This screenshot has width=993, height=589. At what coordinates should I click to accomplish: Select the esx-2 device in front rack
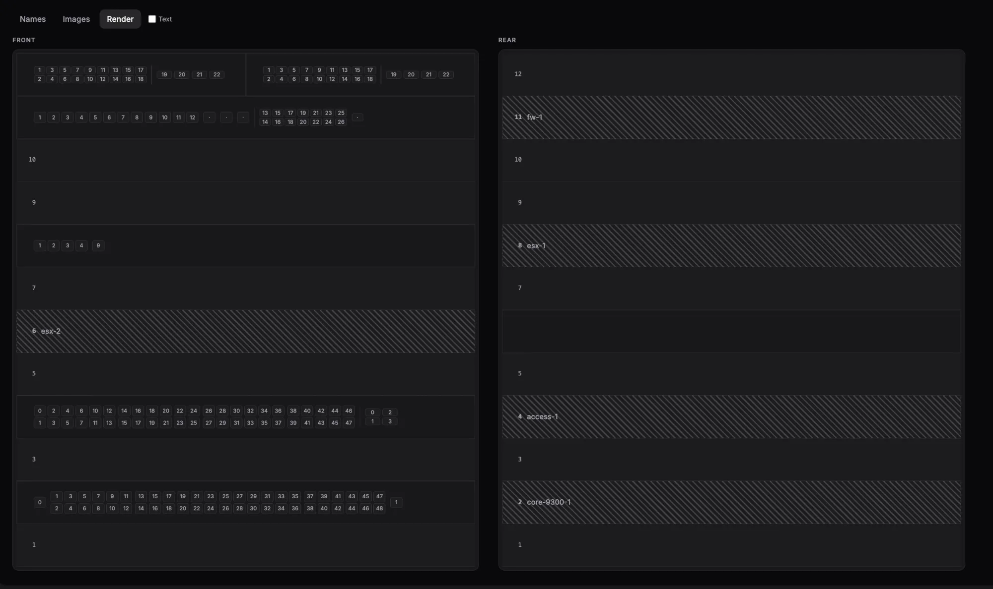(246, 331)
